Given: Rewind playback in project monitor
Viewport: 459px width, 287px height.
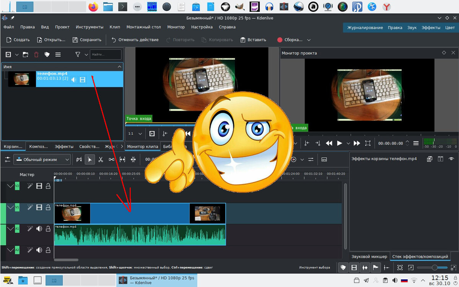Looking at the screenshot, I should coord(329,143).
